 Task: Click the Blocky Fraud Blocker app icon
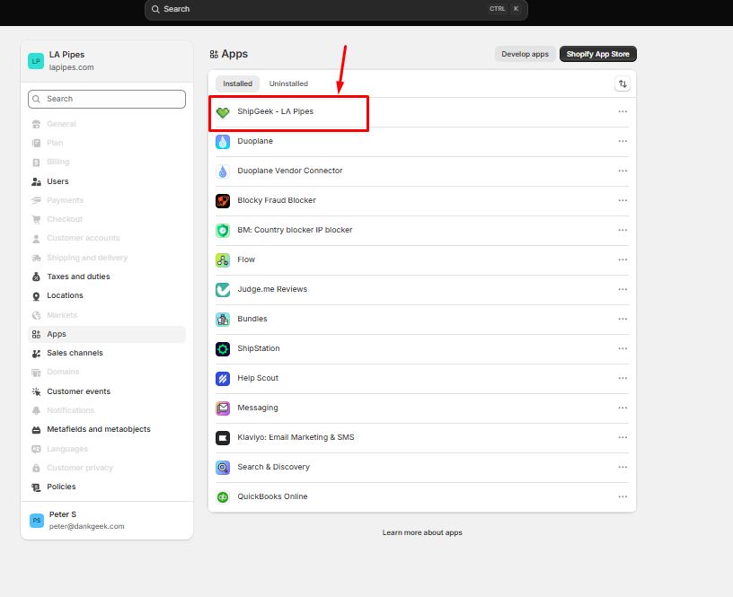(x=223, y=201)
